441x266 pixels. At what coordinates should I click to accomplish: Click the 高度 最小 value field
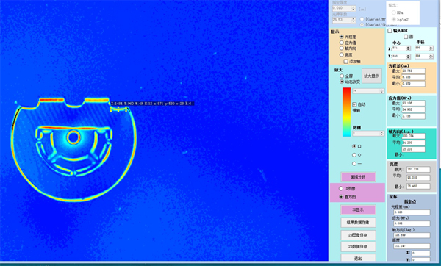[418, 186]
